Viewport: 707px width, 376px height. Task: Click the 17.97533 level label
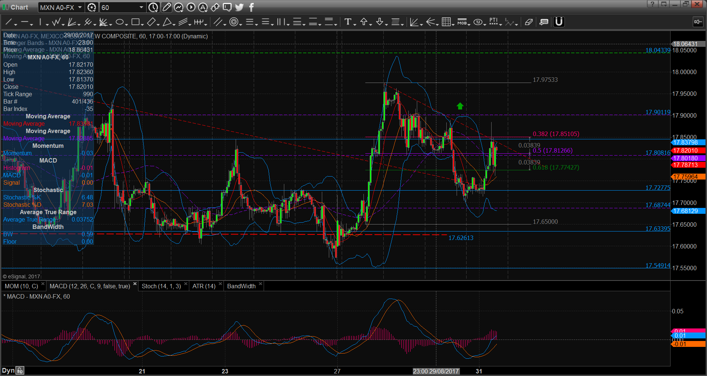coord(545,80)
